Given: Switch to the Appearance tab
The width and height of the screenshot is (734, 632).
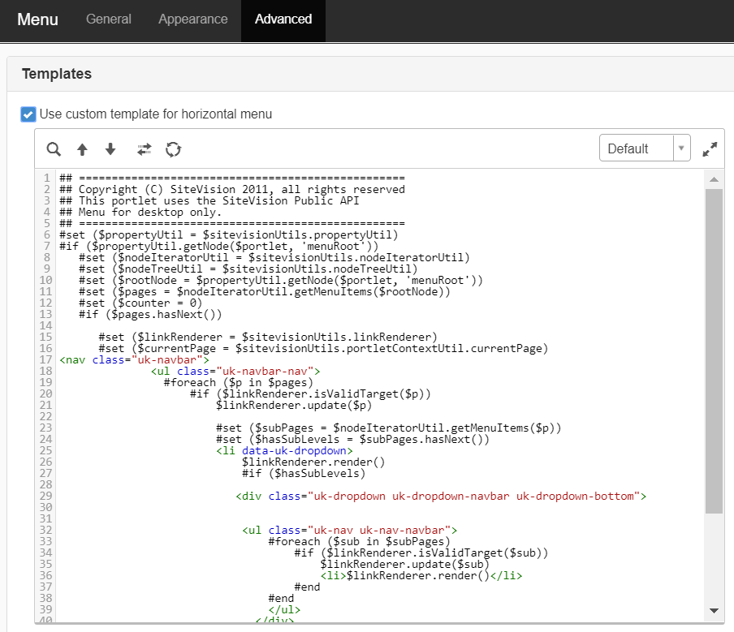Looking at the screenshot, I should (193, 19).
